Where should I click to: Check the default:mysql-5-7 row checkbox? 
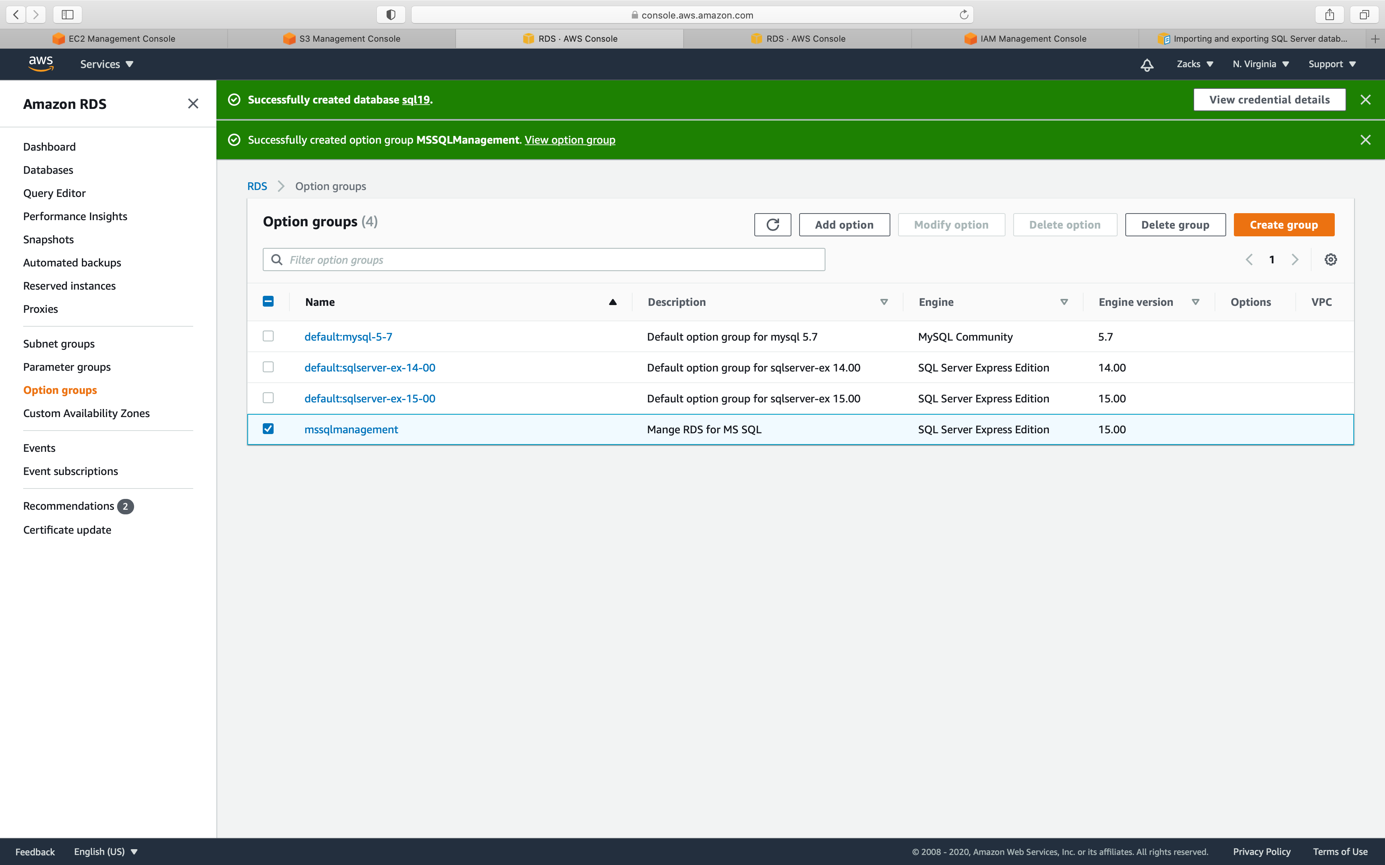tap(268, 336)
